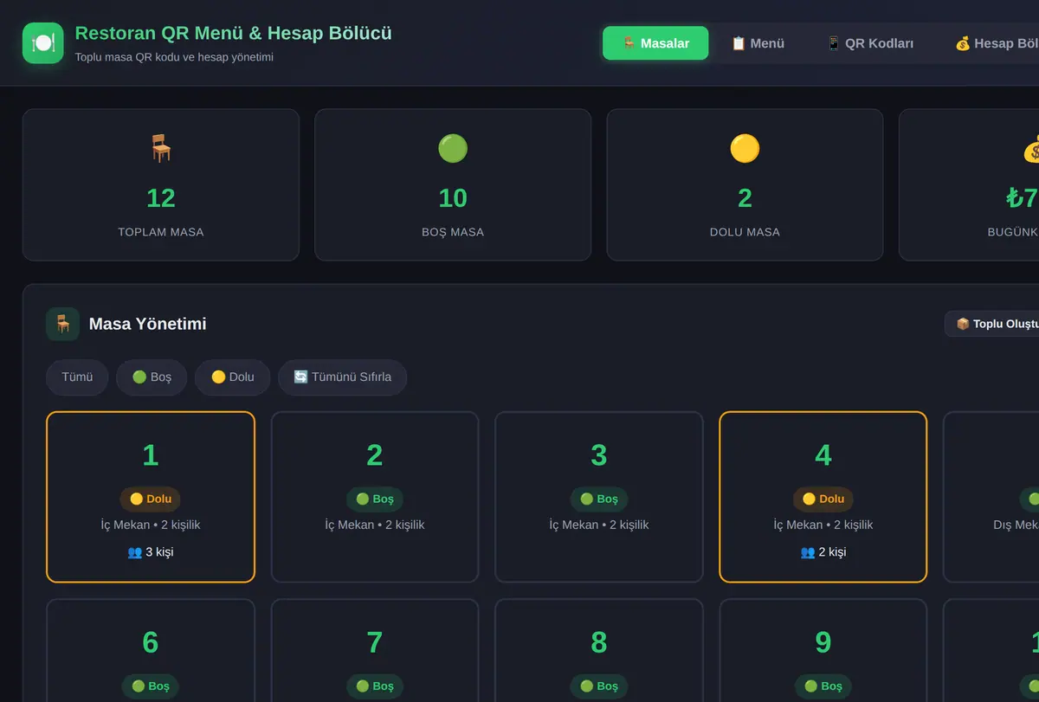
Task: Select table 9 card
Action: pos(823,650)
